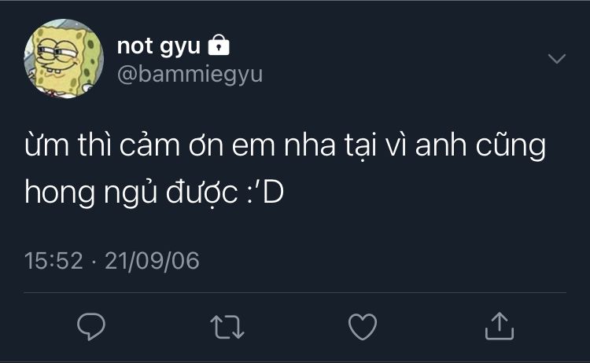The height and width of the screenshot is (363, 590).
Task: Click the 21/09/06 date text
Action: tap(152, 260)
